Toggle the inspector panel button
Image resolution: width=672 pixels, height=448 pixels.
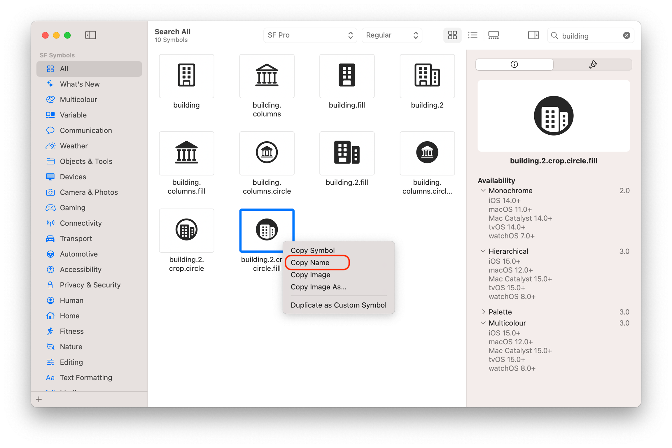point(533,35)
